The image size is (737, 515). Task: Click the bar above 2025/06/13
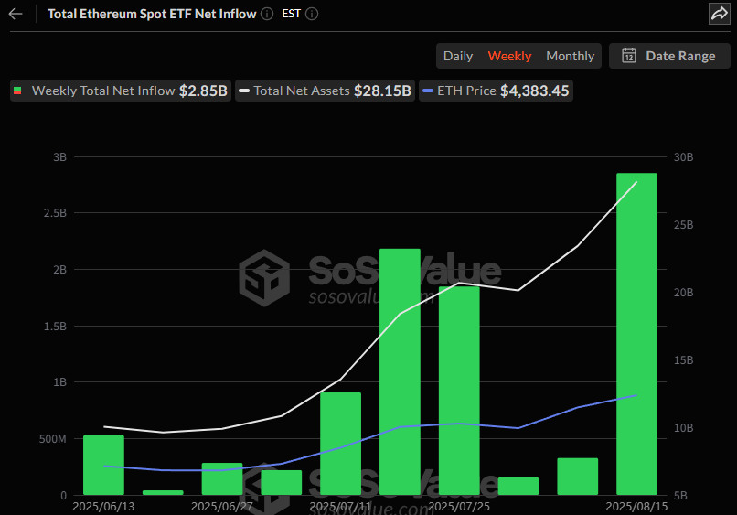[x=103, y=465]
